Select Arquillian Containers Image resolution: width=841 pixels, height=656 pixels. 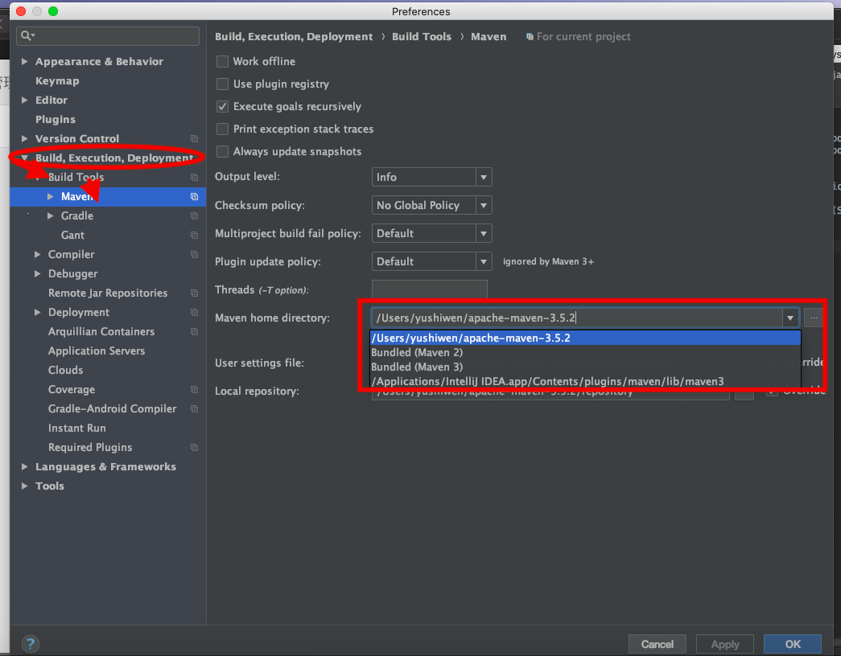pyautogui.click(x=101, y=332)
